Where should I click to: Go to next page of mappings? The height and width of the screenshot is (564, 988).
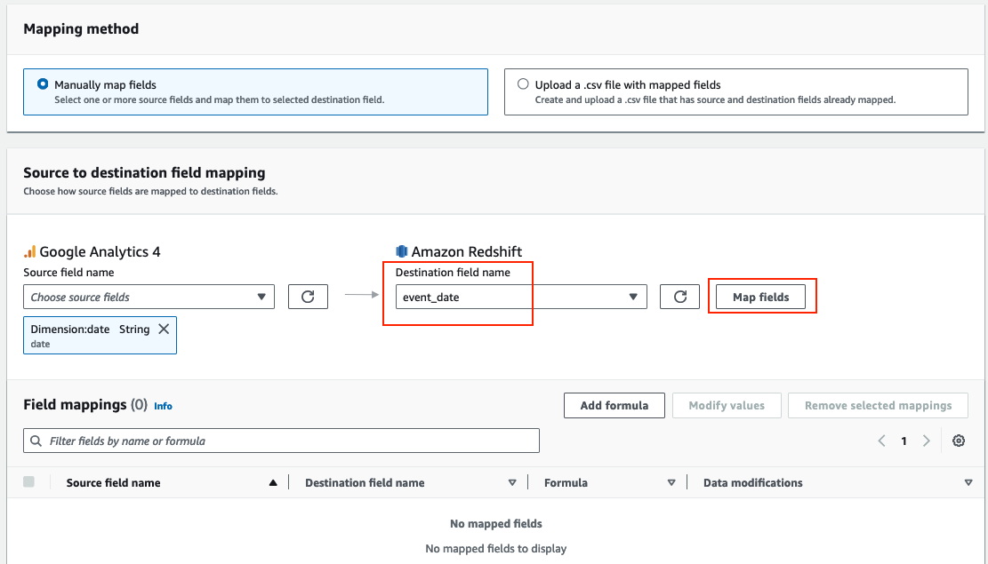point(926,440)
